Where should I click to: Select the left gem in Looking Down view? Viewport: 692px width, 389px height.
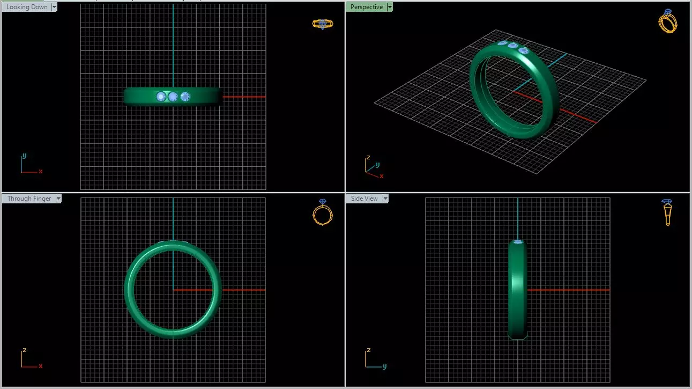click(x=161, y=97)
